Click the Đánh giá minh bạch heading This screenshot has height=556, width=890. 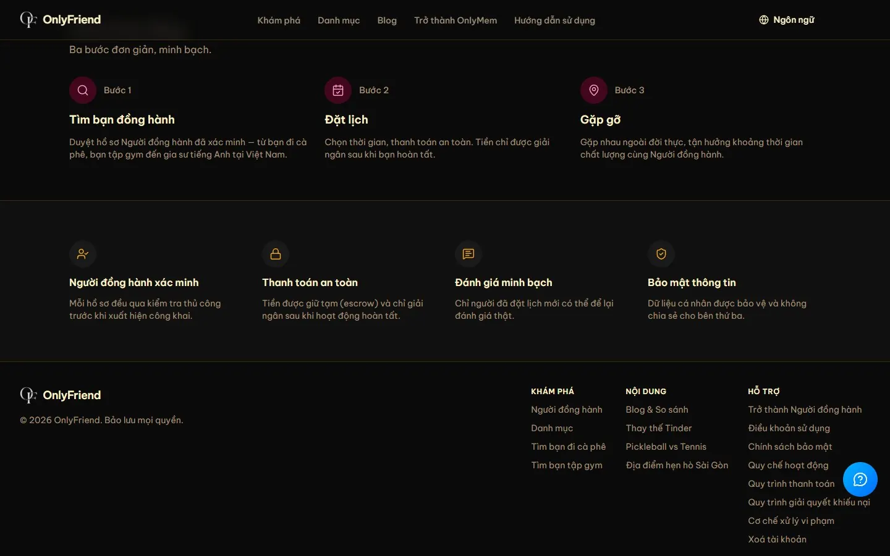[504, 282]
